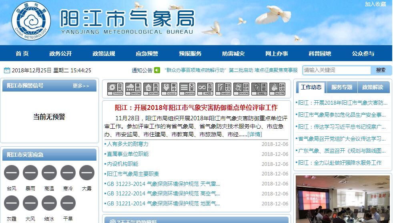Image resolution: width=393 pixels, height=223 pixels.
Task: Open the GB 31221-2014 standard article
Action: (x=163, y=203)
